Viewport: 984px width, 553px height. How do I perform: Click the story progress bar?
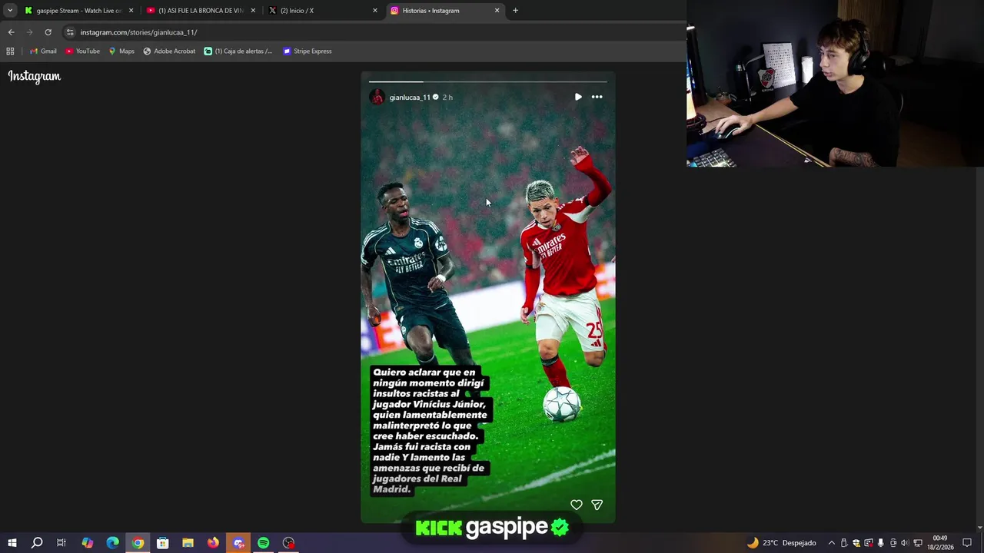488,81
